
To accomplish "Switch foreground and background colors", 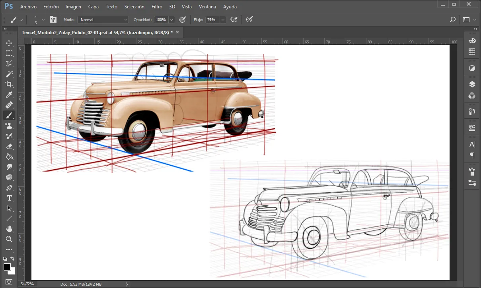I will coord(12,259).
